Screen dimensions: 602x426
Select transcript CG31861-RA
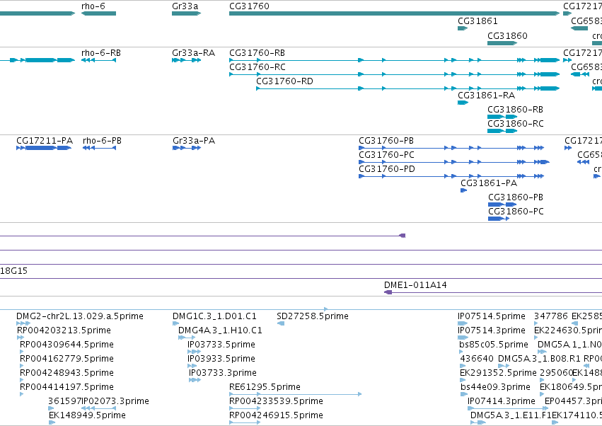(463, 103)
